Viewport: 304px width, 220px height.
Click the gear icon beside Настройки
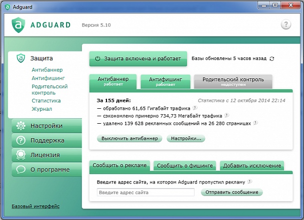coord(20,126)
